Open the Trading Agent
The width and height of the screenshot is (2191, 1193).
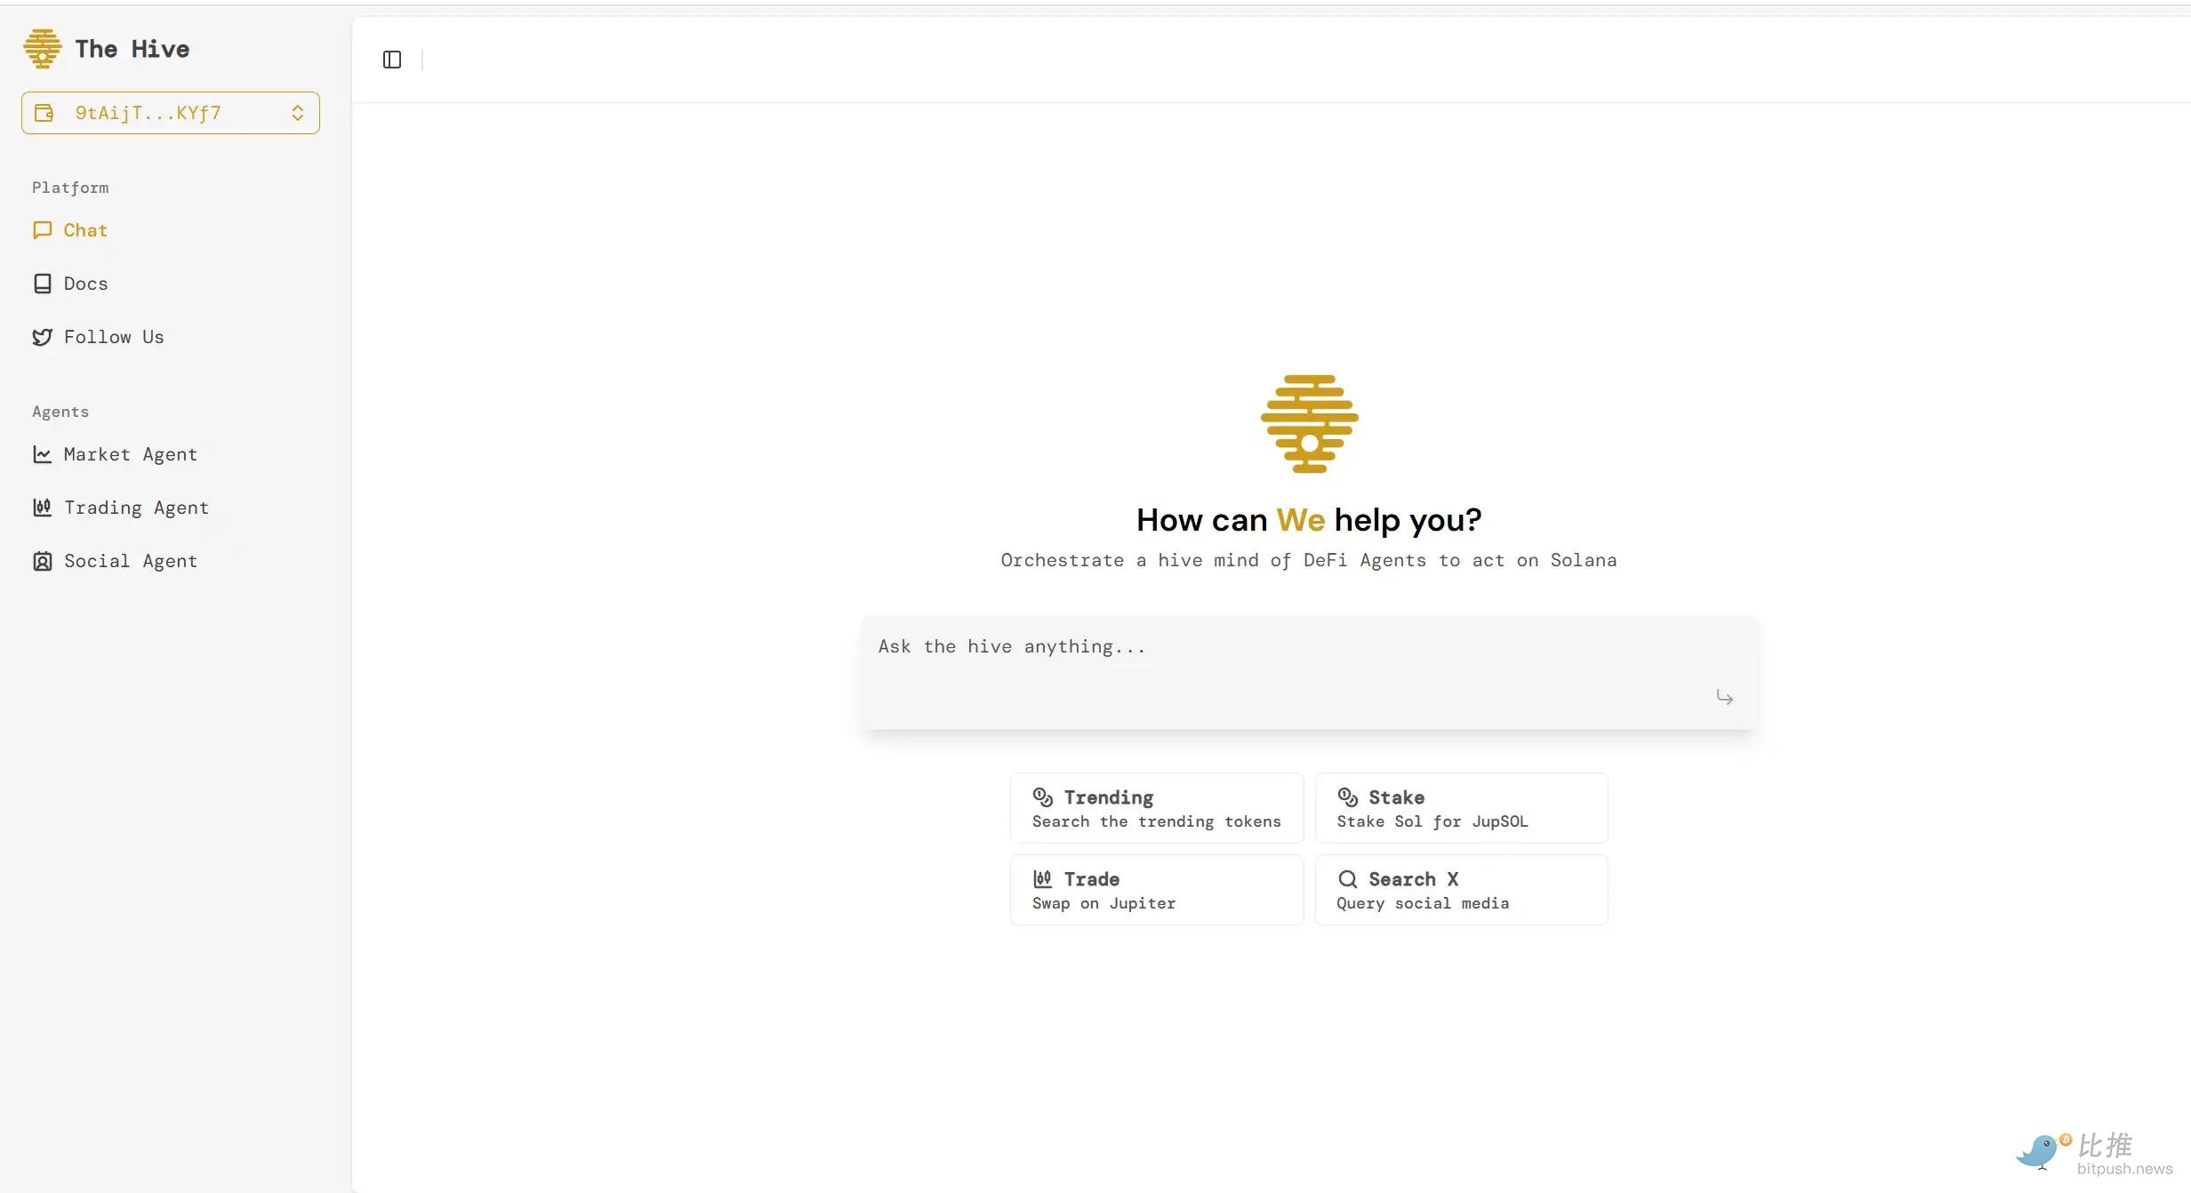[136, 508]
